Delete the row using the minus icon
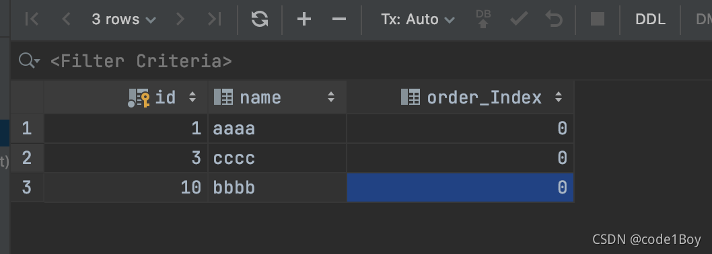 click(339, 19)
